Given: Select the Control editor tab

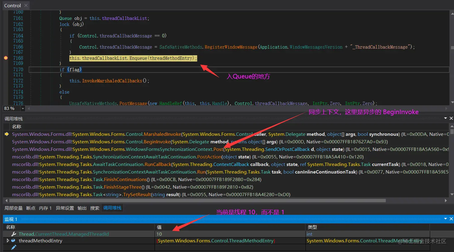Looking at the screenshot, I should (x=12, y=5).
